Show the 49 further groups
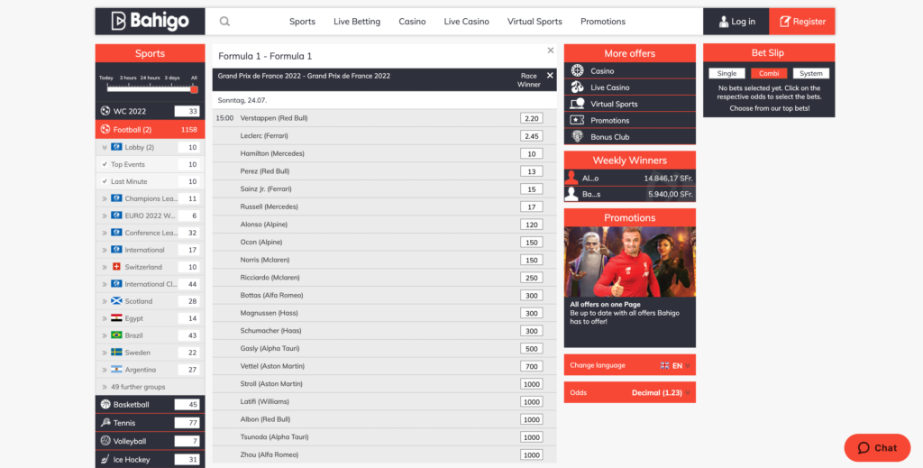This screenshot has width=923, height=468. (138, 387)
